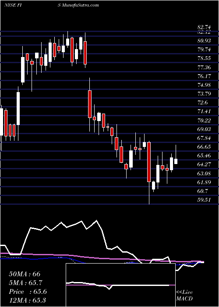Click the 66.65 price level label

click(205, 147)
